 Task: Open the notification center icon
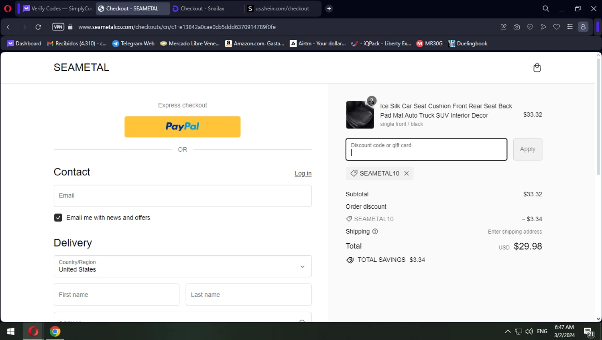(589, 332)
